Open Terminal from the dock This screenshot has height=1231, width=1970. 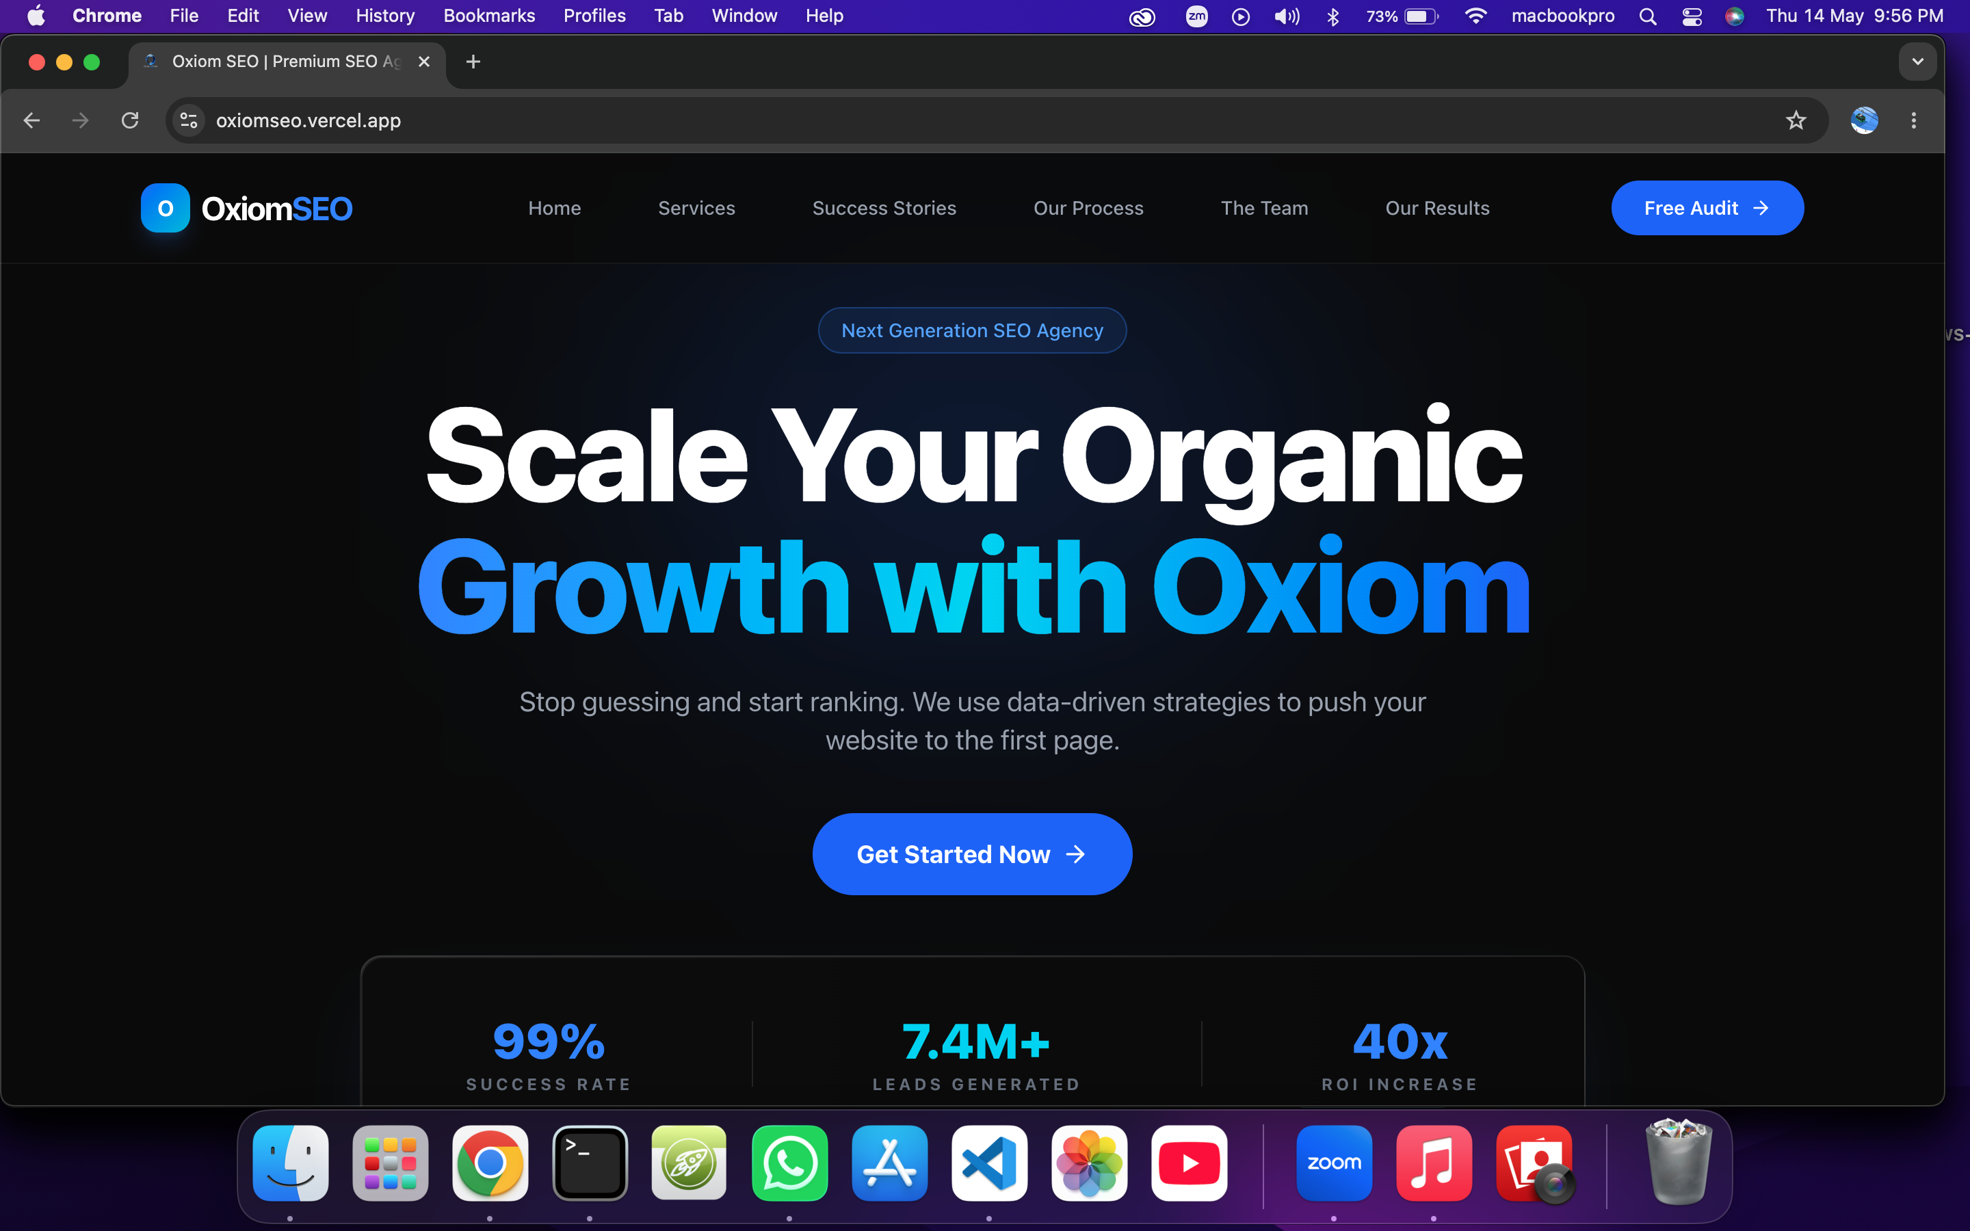(590, 1163)
